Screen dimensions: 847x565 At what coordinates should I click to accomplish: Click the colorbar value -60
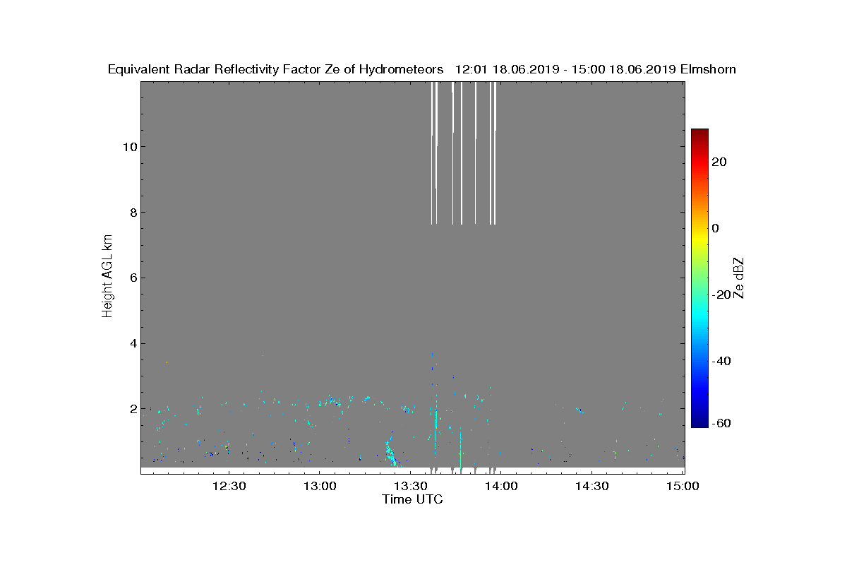(x=721, y=423)
